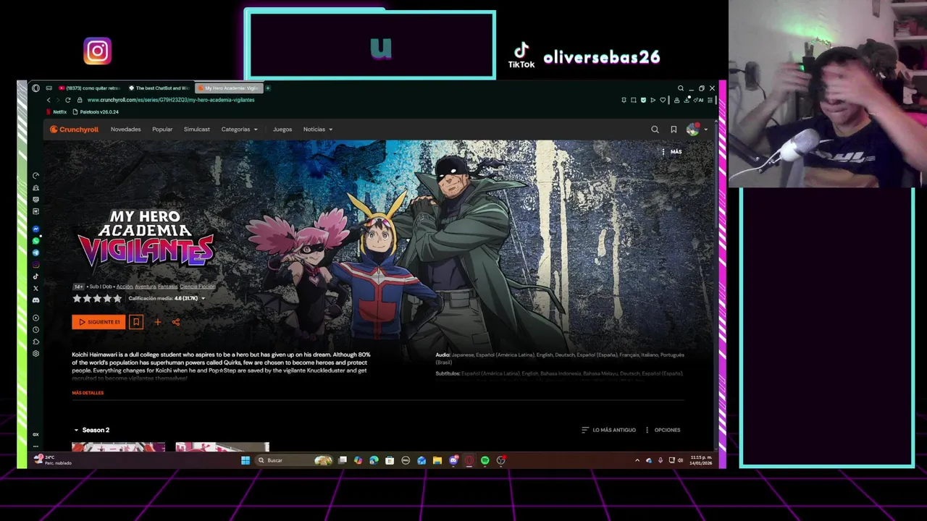Open File Explorer from the taskbar
927x521 pixels.
[437, 460]
